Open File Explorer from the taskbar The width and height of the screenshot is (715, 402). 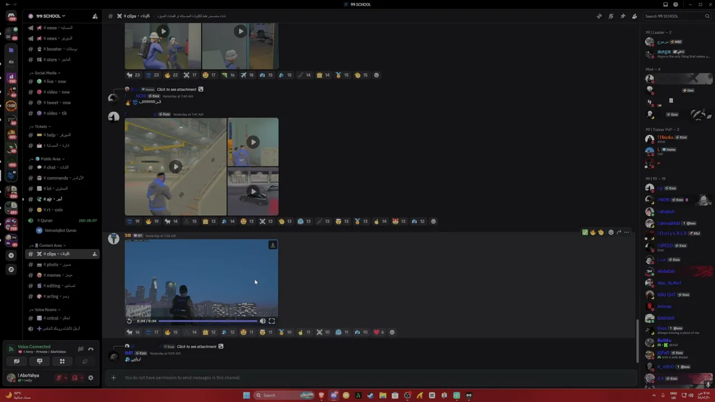383,395
